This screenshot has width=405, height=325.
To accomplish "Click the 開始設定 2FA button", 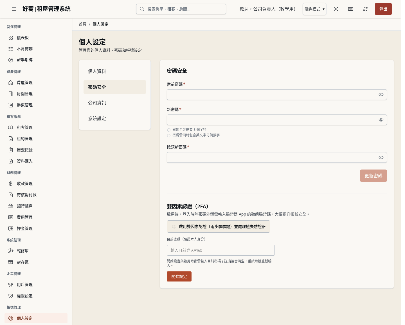I will pos(179,276).
